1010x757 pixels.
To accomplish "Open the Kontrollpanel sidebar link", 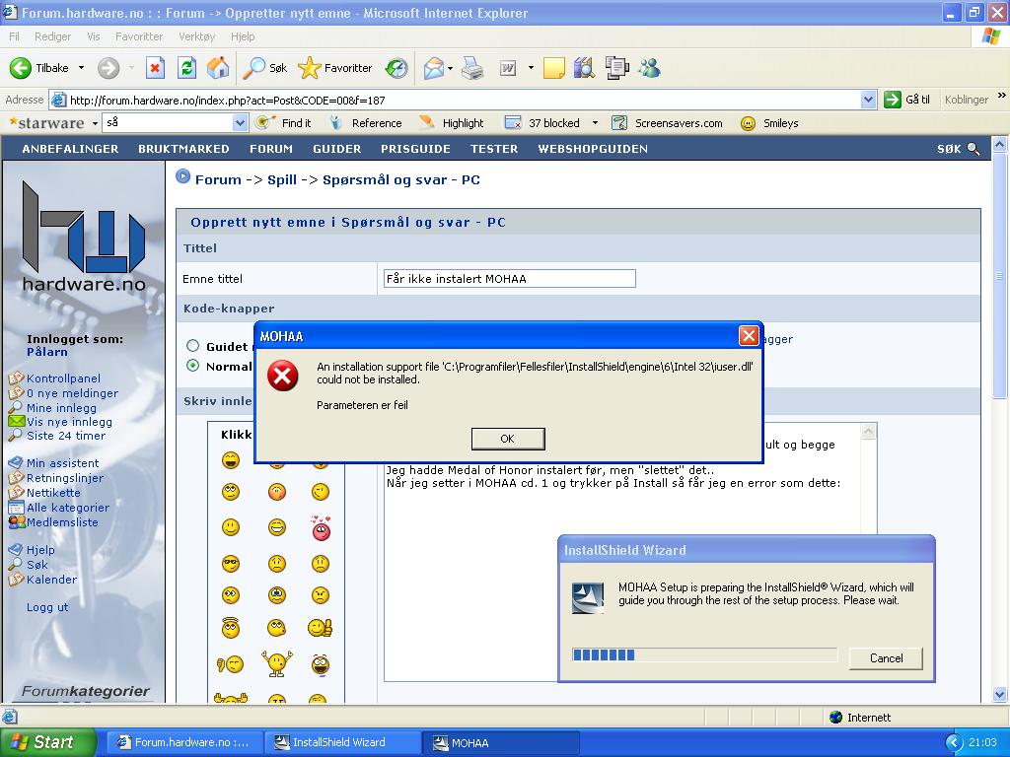I will 63,378.
